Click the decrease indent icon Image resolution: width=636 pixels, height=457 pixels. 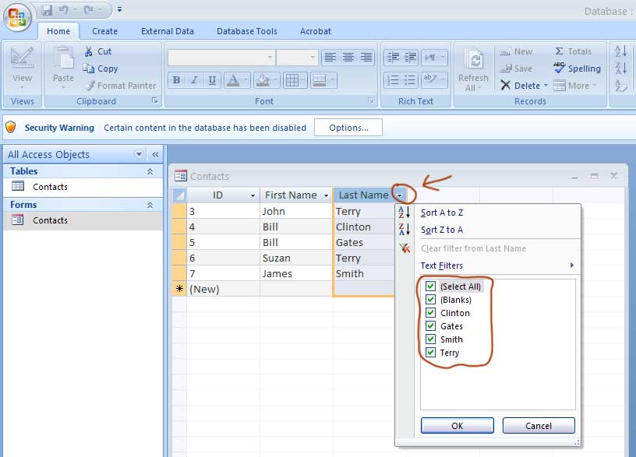(x=393, y=57)
